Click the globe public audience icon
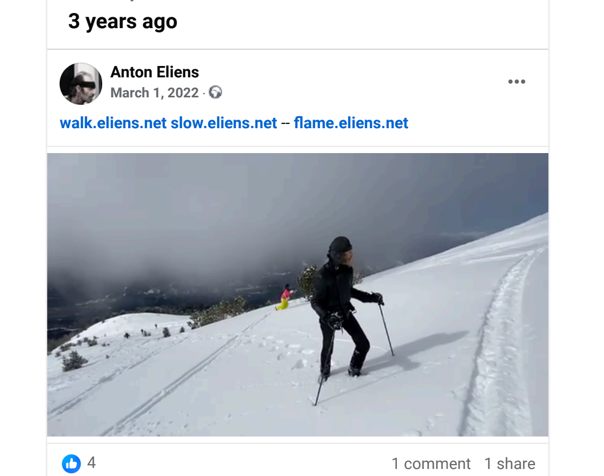The height and width of the screenshot is (476, 604). (215, 92)
